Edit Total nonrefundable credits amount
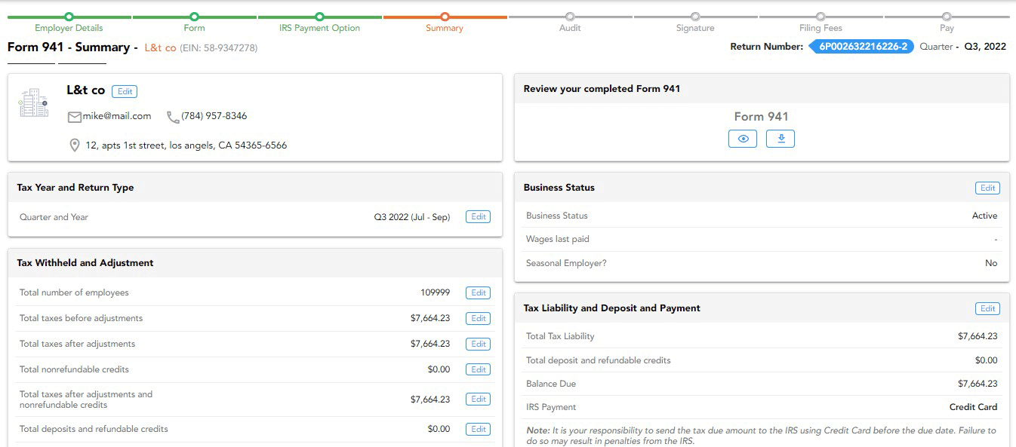Screen dimensions: 1016x447 pos(477,369)
